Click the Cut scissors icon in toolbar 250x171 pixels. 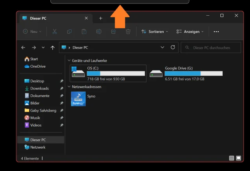pyautogui.click(x=55, y=32)
